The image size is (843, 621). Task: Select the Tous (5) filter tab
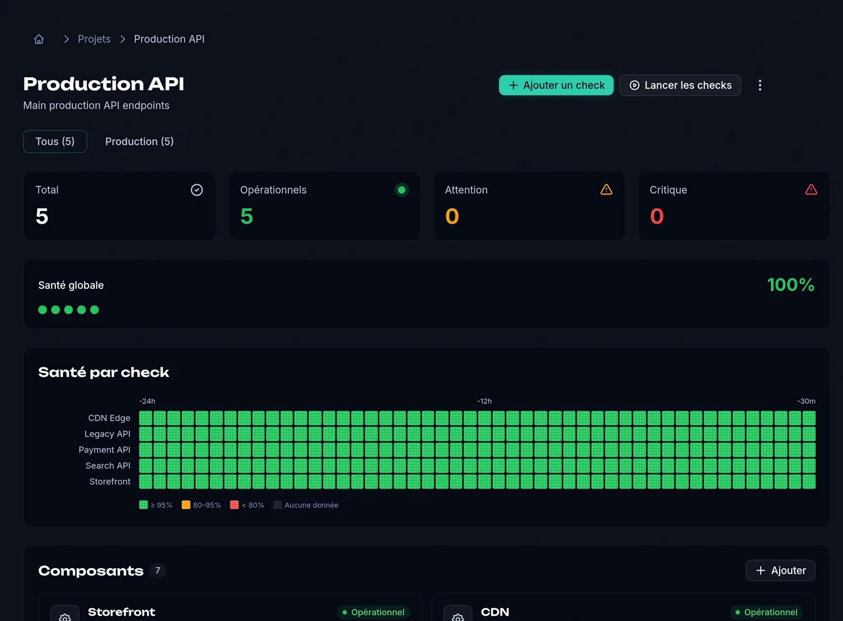coord(55,141)
